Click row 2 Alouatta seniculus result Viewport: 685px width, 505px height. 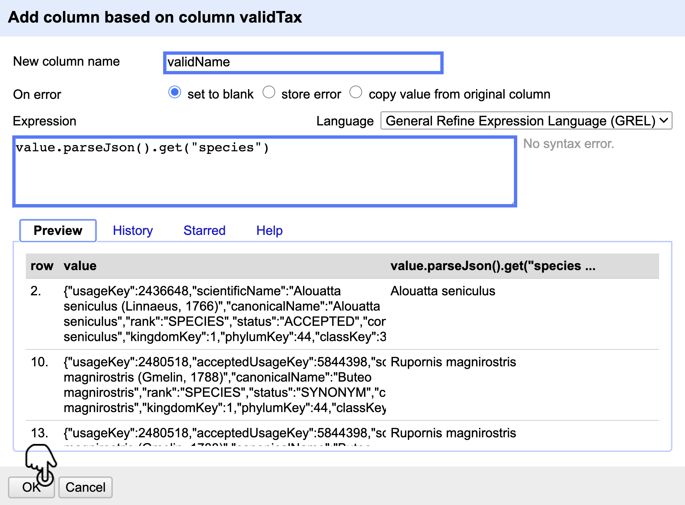443,291
